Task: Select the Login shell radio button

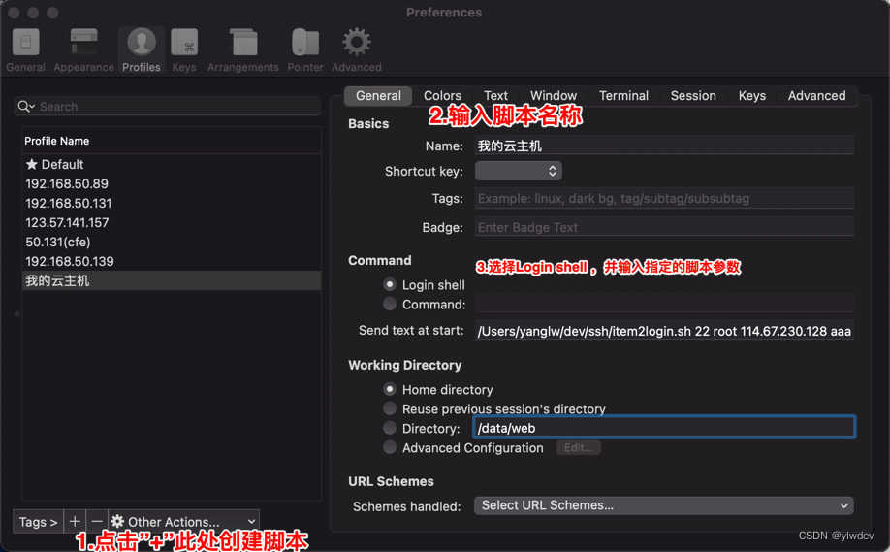Action: click(390, 284)
